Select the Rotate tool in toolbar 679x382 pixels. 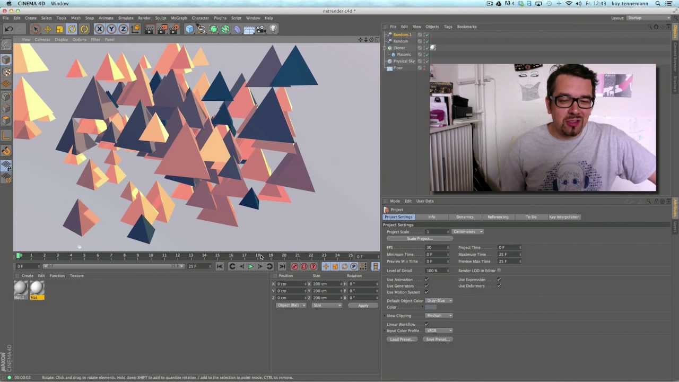pyautogui.click(x=72, y=29)
